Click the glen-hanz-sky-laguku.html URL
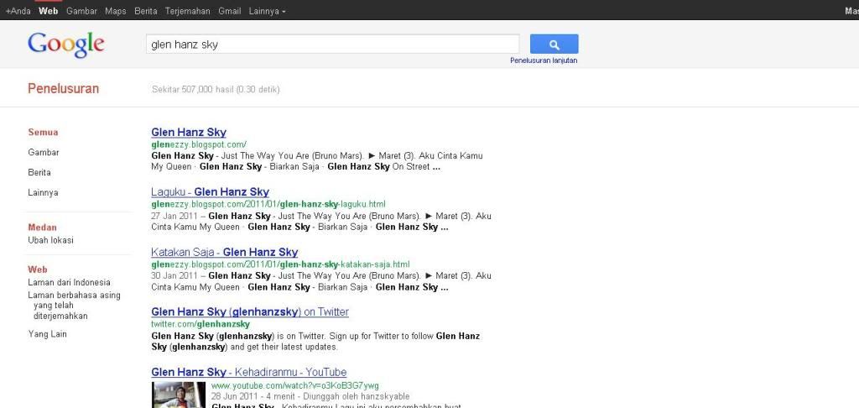859x408 pixels. tap(268, 205)
